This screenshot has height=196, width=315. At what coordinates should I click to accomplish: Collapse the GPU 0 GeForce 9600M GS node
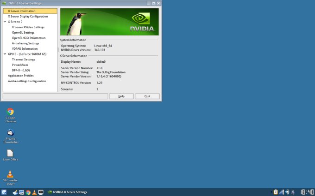pyautogui.click(x=5, y=54)
